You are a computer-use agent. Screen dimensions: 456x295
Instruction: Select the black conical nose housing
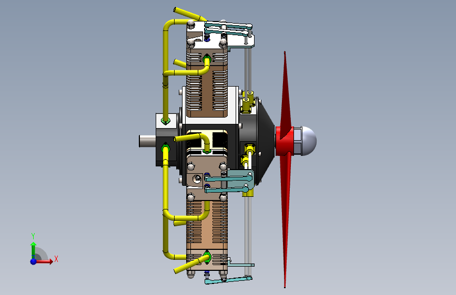coord(265,141)
